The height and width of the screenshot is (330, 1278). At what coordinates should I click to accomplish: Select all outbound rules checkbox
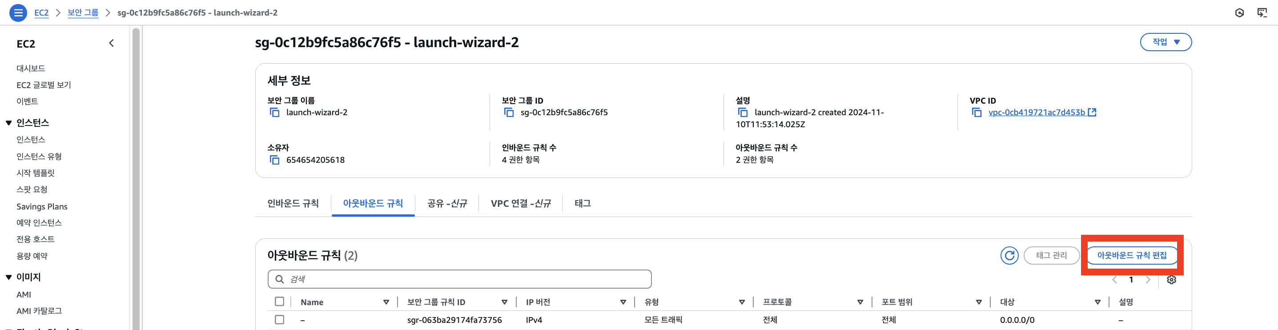click(x=280, y=302)
